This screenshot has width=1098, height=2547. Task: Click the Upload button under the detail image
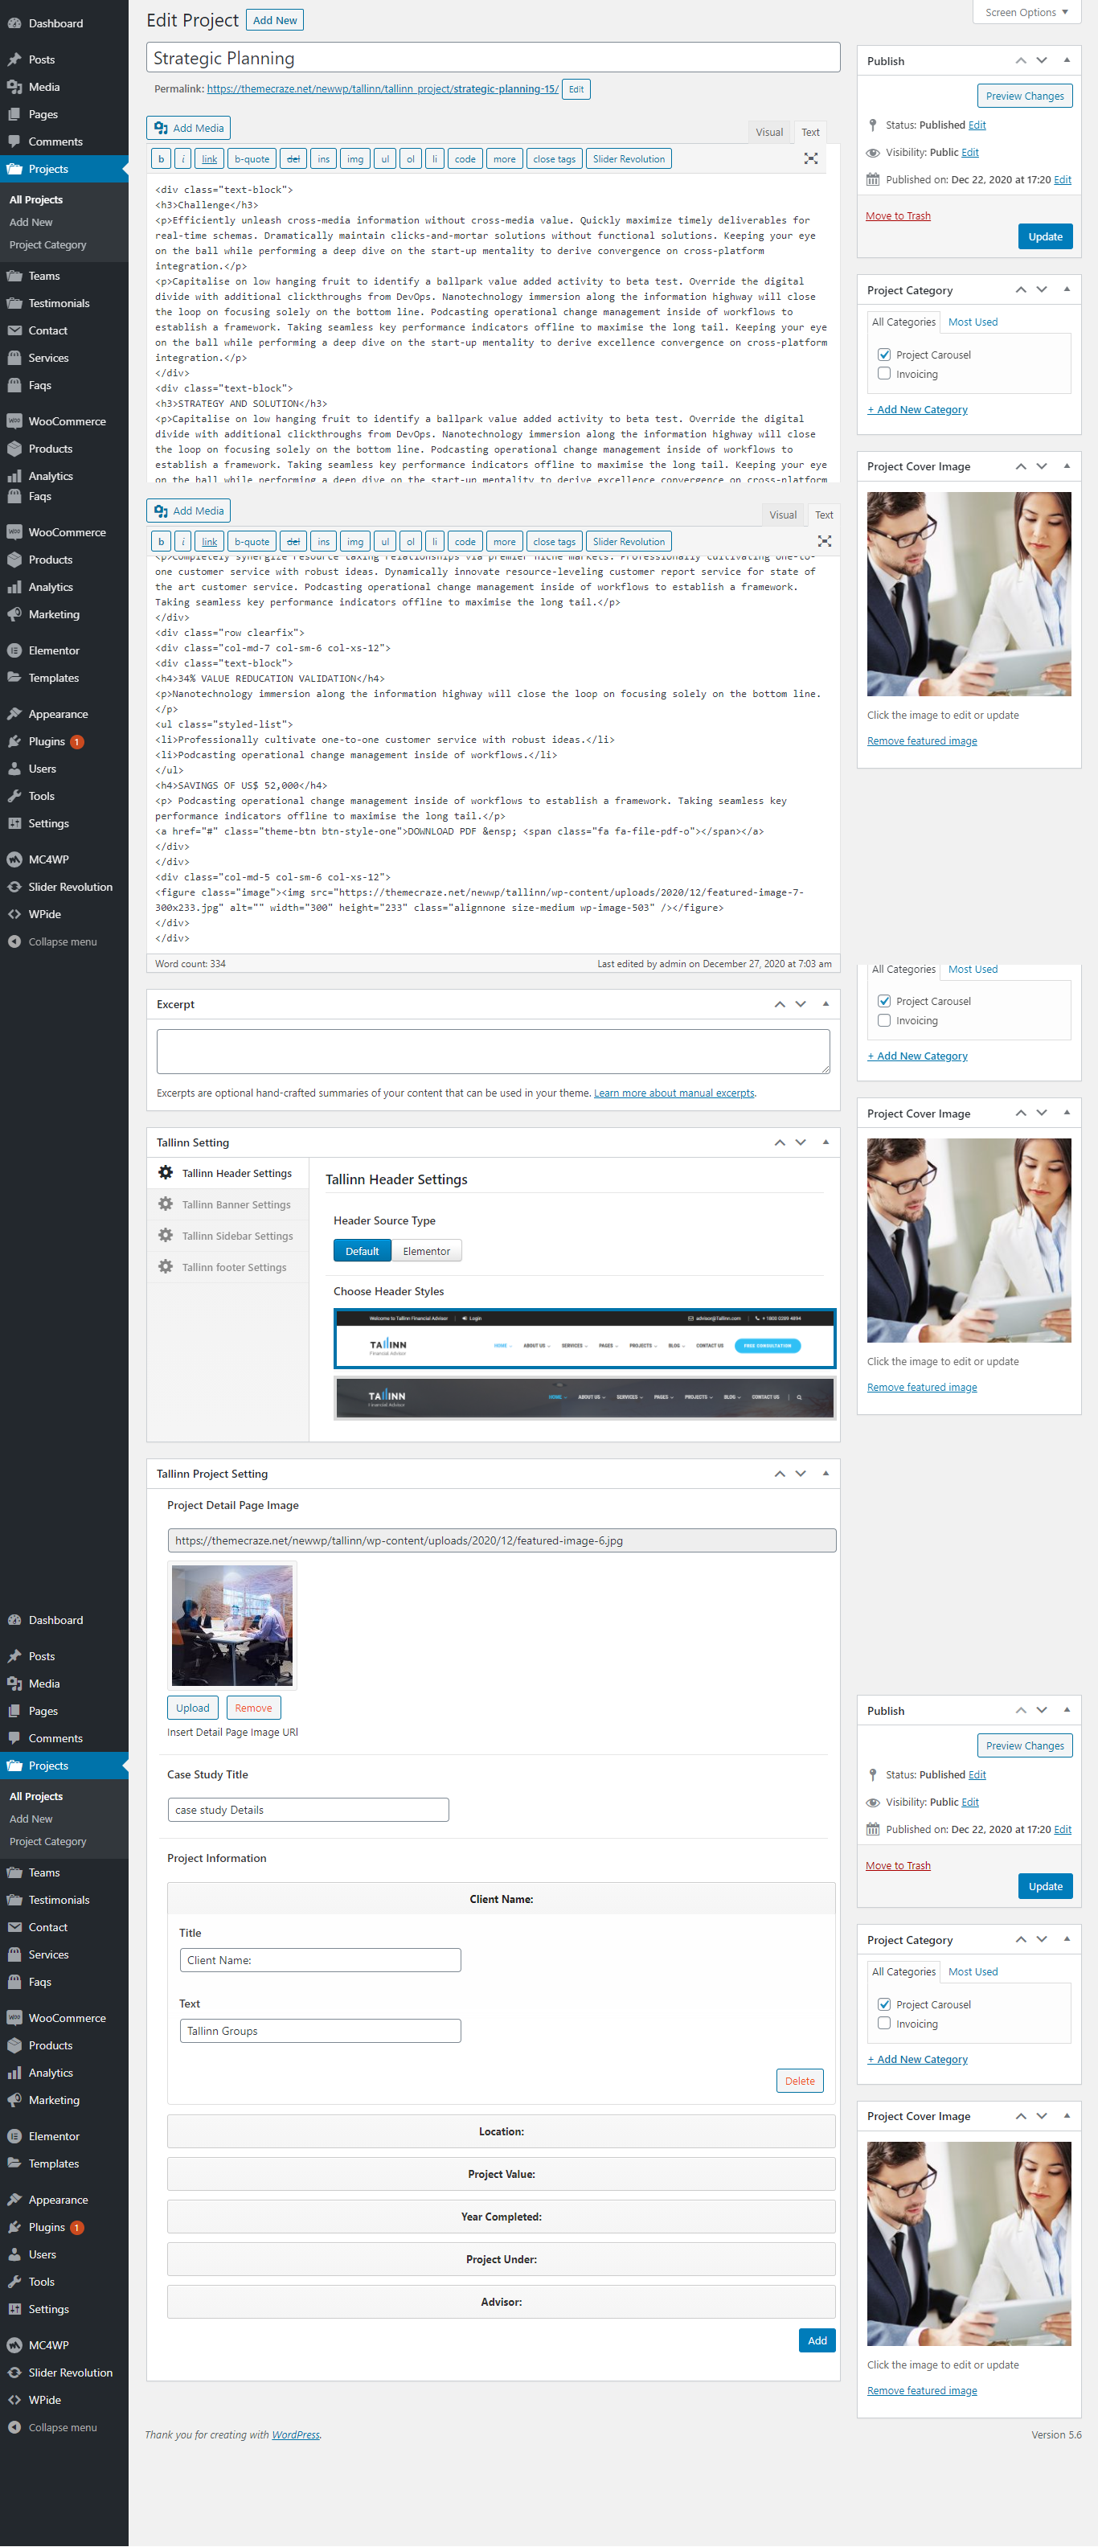pyautogui.click(x=192, y=1708)
